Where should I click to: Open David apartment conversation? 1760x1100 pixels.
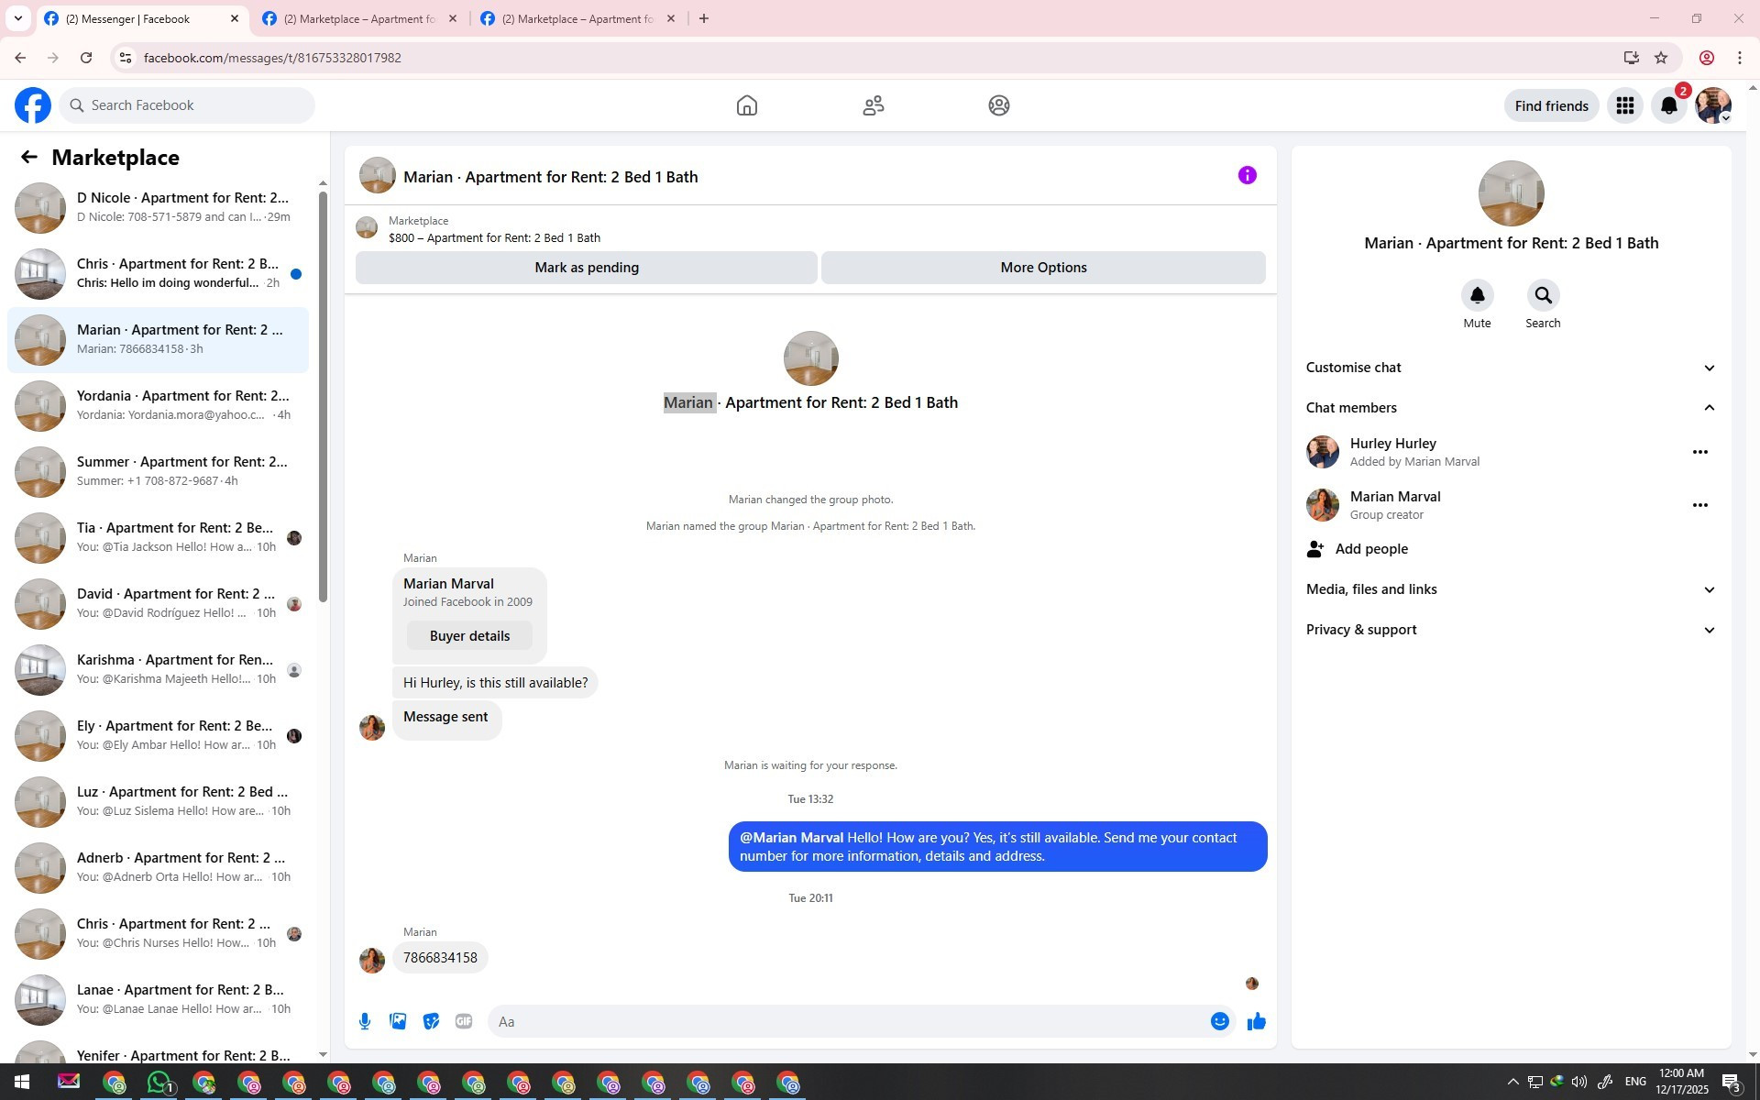click(x=158, y=604)
